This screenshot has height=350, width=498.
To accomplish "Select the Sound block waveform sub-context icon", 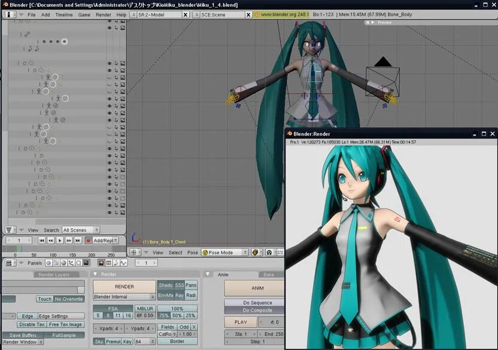I will tap(123, 263).
